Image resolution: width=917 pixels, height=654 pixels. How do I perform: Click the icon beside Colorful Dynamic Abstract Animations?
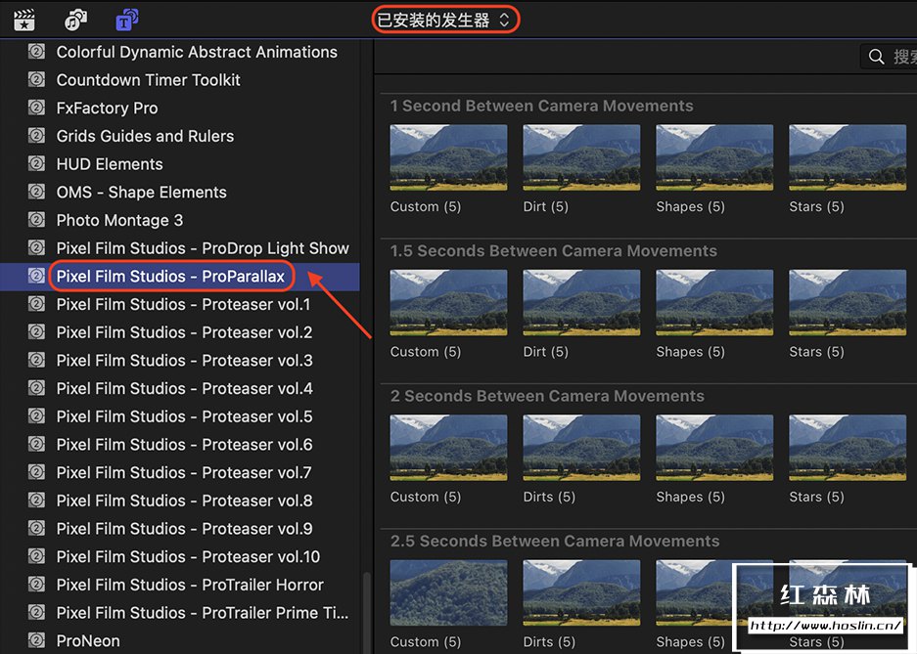tap(36, 52)
